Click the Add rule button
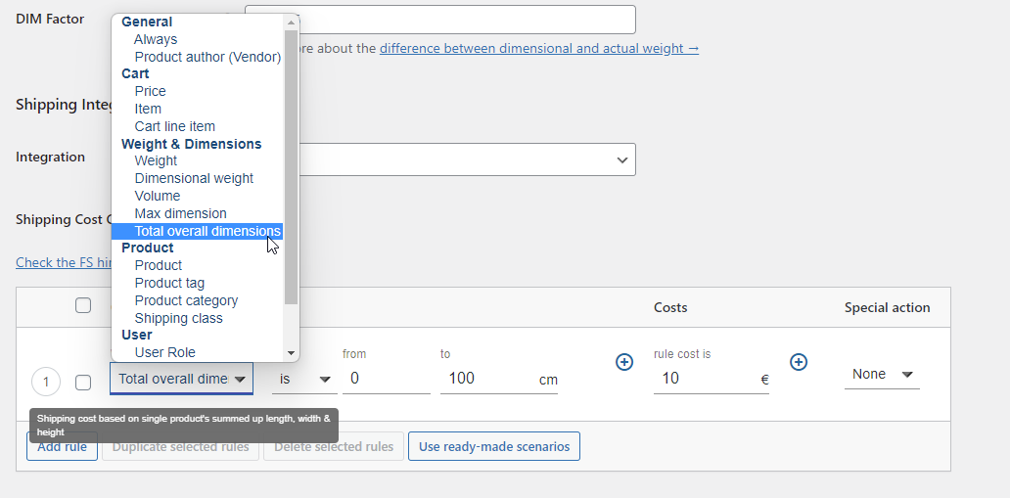The image size is (1010, 498). coord(62,446)
